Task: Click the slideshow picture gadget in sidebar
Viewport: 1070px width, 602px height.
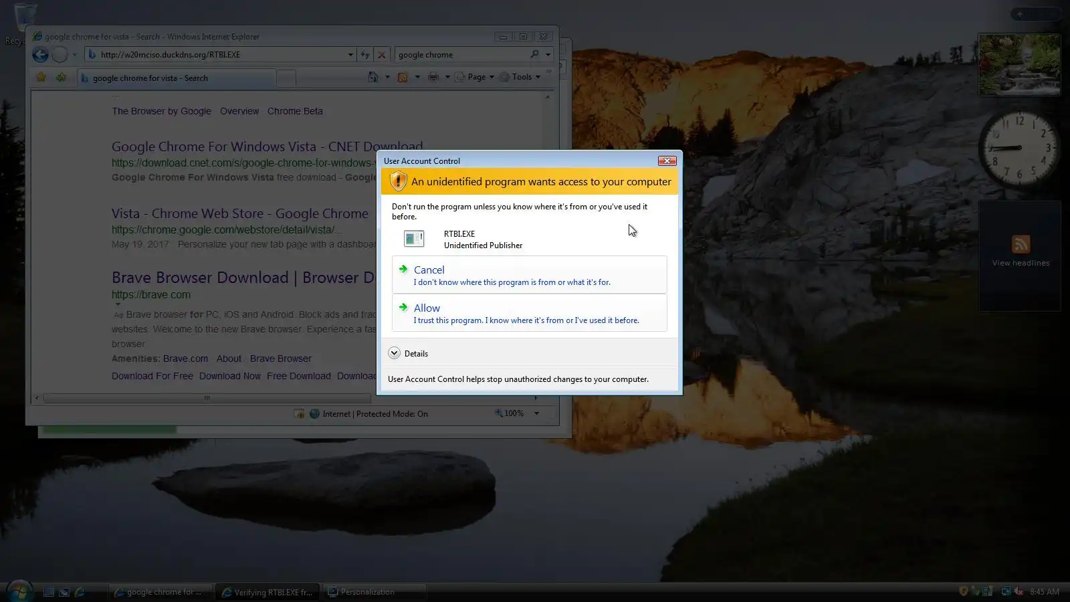Action: coord(1019,64)
